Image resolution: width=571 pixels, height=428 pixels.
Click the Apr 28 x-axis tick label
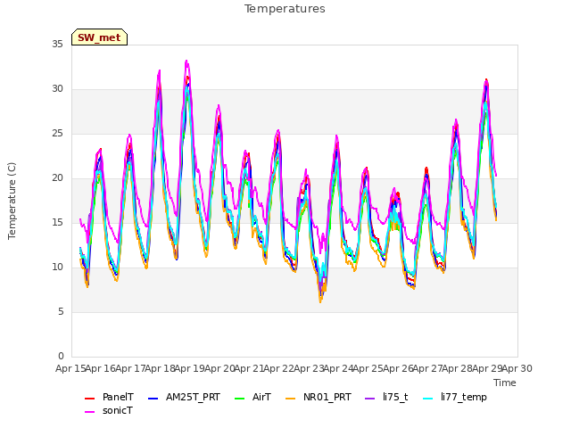tap(458, 368)
